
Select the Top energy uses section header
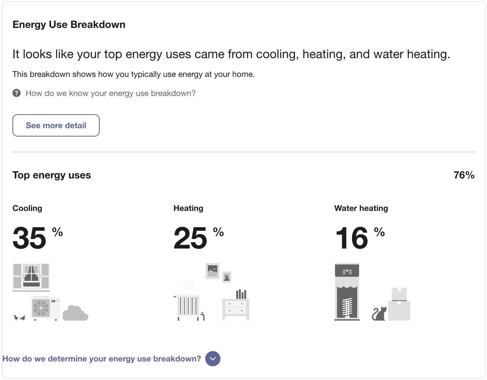pyautogui.click(x=51, y=175)
